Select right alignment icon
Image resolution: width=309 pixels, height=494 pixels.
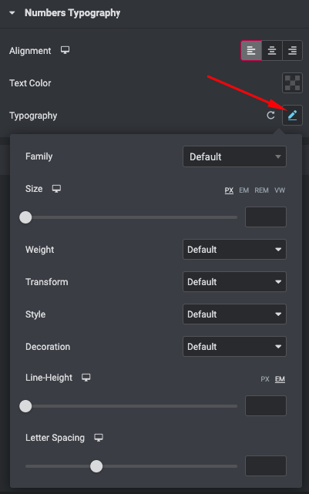[292, 50]
